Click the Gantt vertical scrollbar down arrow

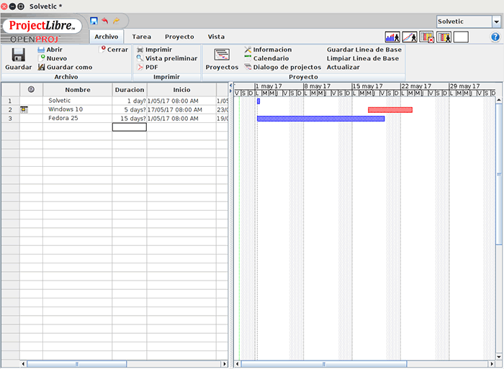click(x=499, y=357)
